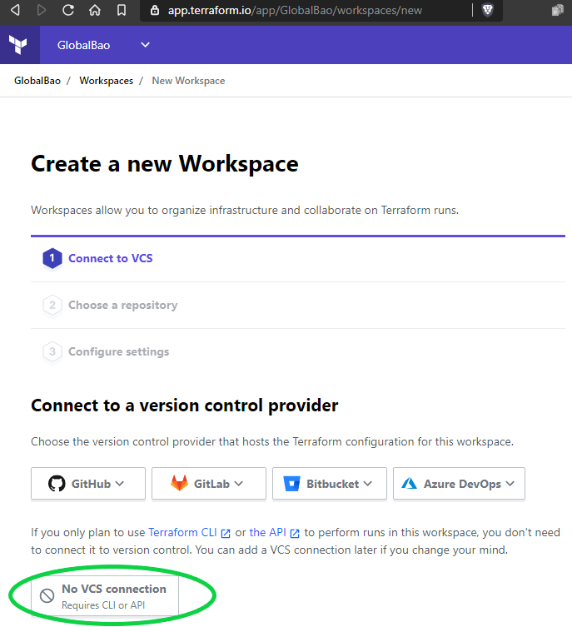The width and height of the screenshot is (572, 627).
Task: Expand the GitLab provider dropdown
Action: [209, 484]
